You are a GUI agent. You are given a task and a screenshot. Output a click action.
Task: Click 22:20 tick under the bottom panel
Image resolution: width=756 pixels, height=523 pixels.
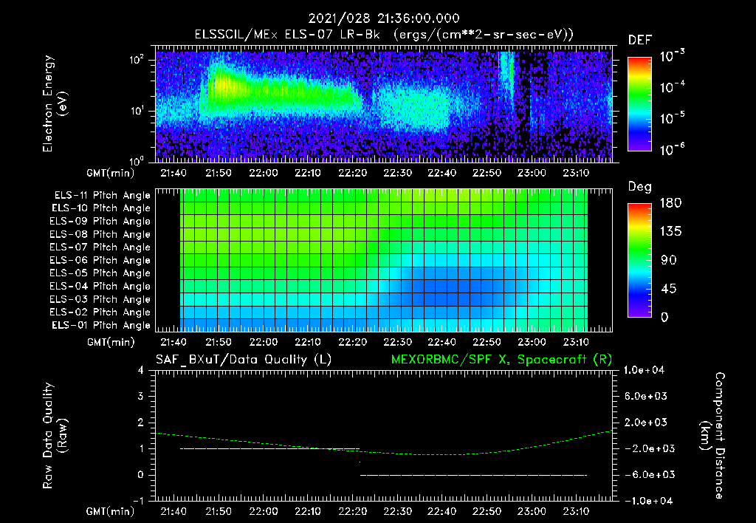pyautogui.click(x=352, y=511)
